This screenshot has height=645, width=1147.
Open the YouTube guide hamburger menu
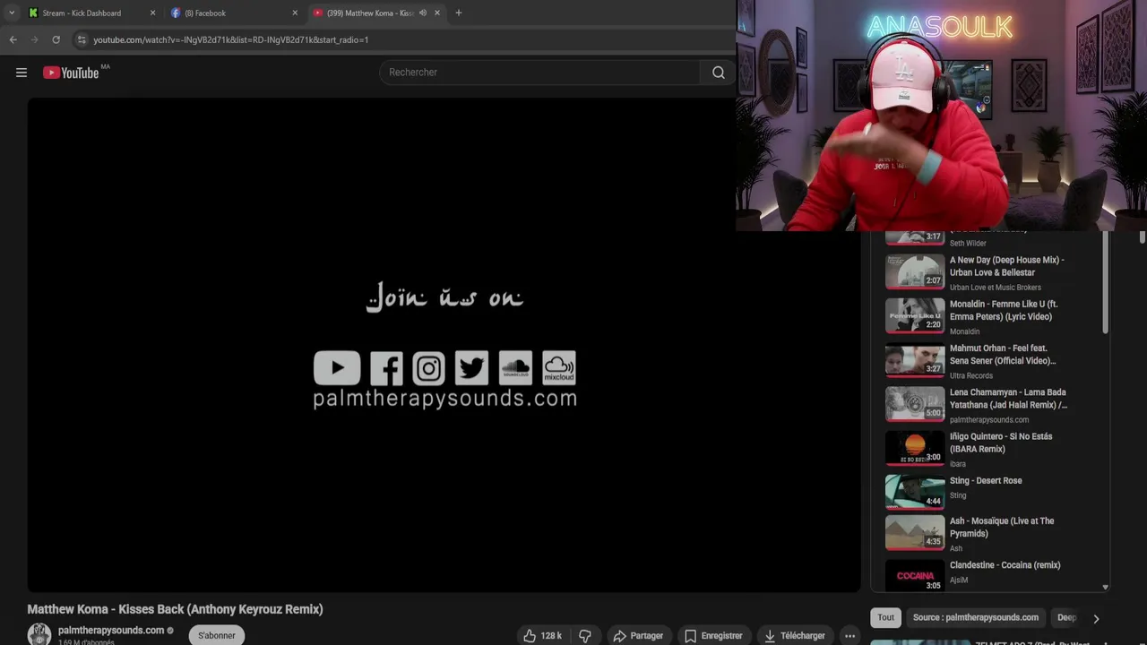coord(22,73)
